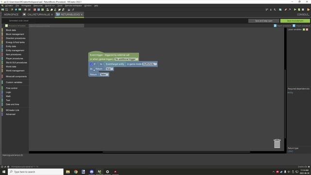311x175 pixels.
Task: Open Player procedures category
Action: tap(15, 58)
